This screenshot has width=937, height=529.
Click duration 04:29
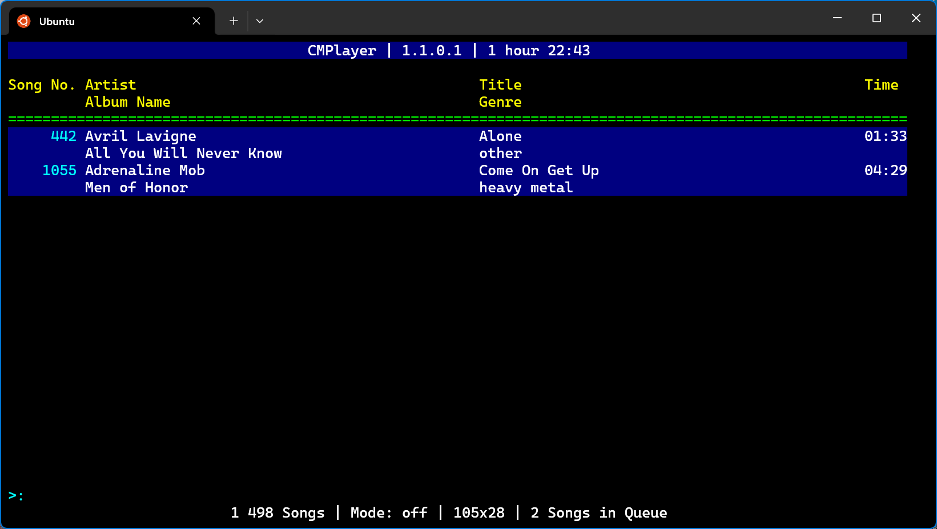click(886, 171)
